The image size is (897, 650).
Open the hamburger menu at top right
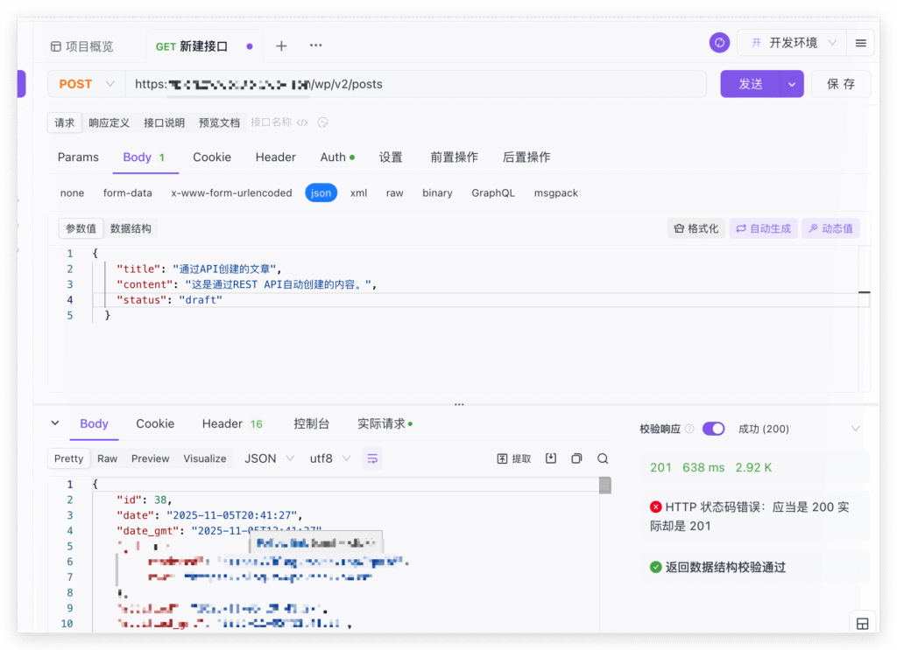pyautogui.click(x=861, y=43)
